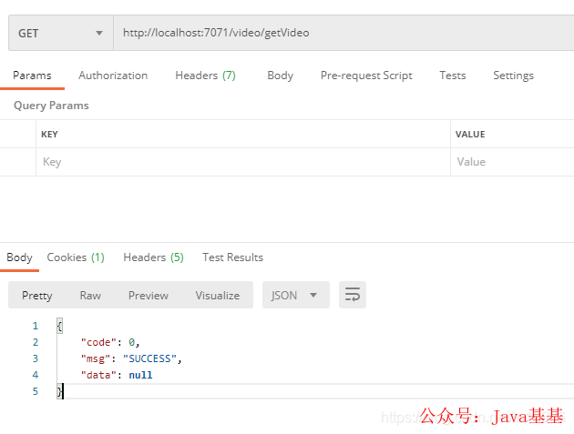Switch to the request Body tab
The height and width of the screenshot is (434, 574).
coord(280,76)
